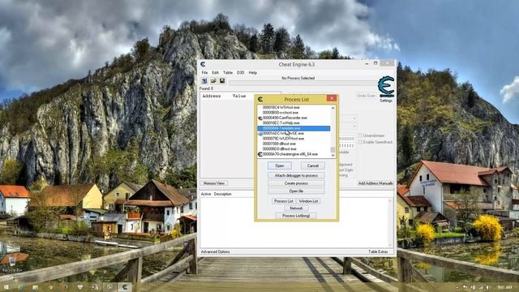Select the WSHost.exe process row at top
This screenshot has height=292, width=519.
294,108
